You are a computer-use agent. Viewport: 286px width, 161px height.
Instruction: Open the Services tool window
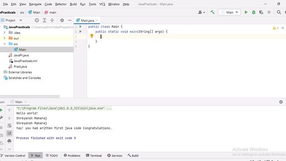point(115,156)
